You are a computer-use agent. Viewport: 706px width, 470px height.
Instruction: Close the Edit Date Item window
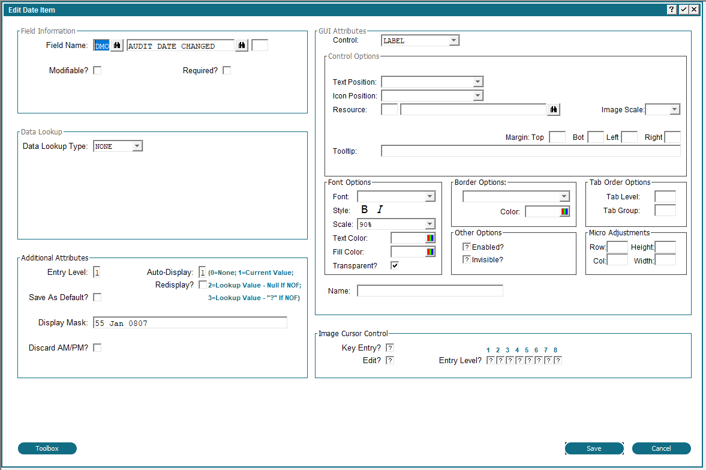pyautogui.click(x=694, y=10)
